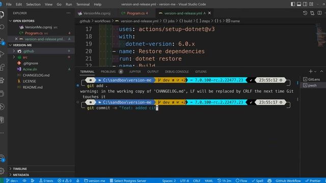The image size is (326, 183).
Task: Customize layout icon in title bar
Action: tap(311, 4)
